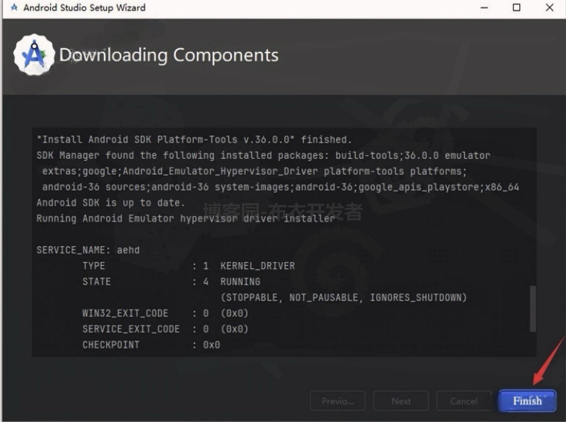This screenshot has height=422, width=566.
Task: Click the "SERVICE_EXIT_CODE" label
Action: (x=131, y=329)
